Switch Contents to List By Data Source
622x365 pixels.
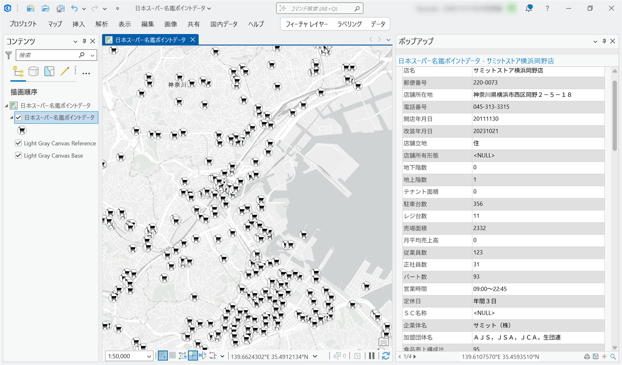pos(33,71)
